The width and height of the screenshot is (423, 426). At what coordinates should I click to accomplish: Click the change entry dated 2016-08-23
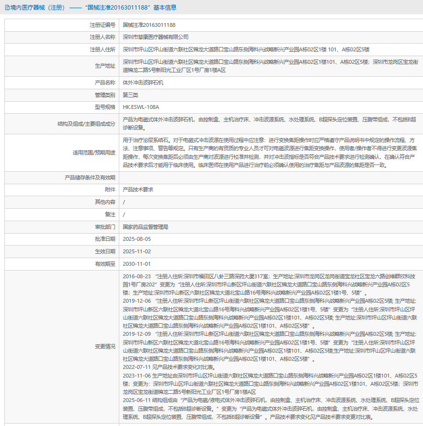(269, 285)
